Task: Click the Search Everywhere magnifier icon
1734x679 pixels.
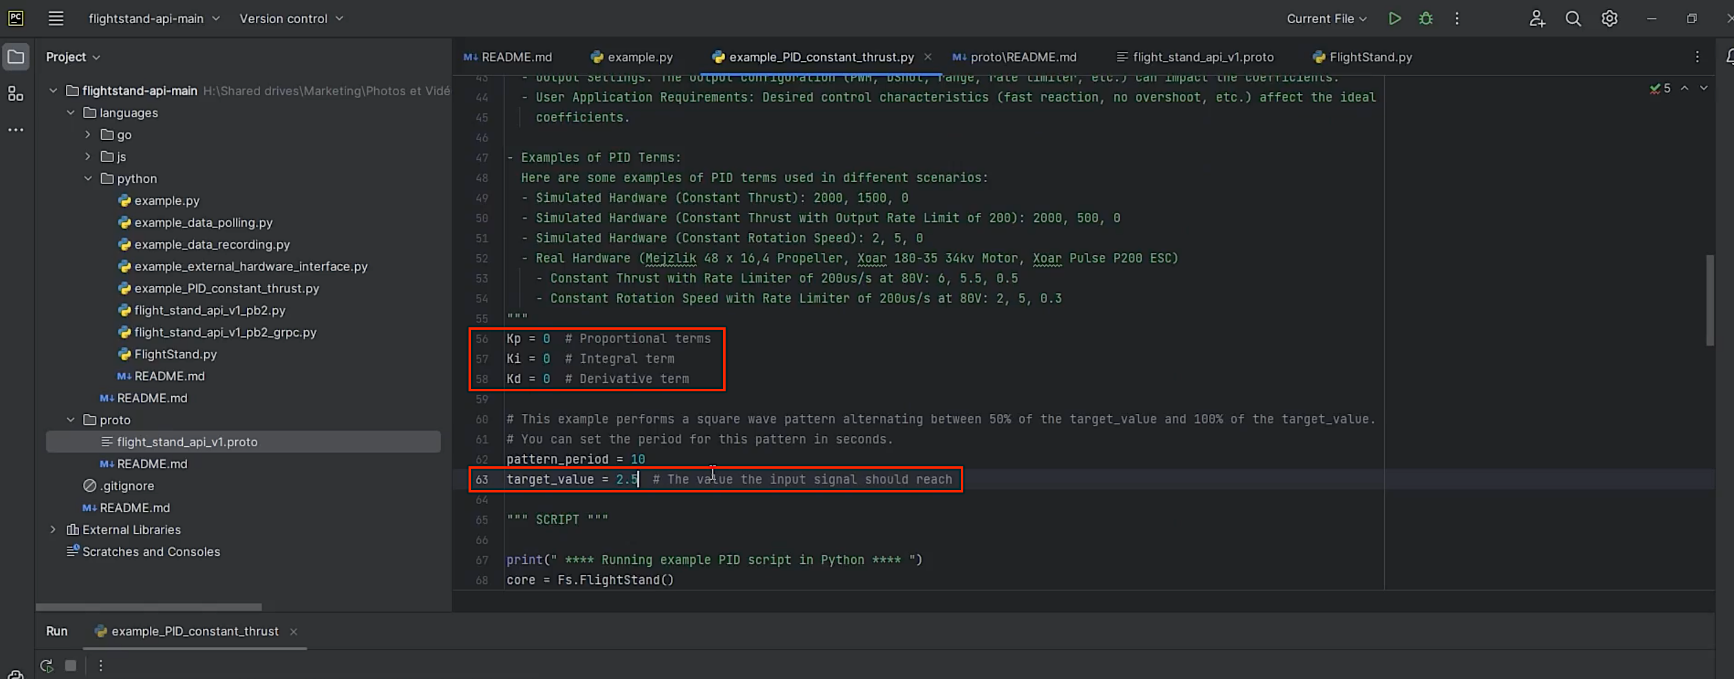Action: [1573, 19]
